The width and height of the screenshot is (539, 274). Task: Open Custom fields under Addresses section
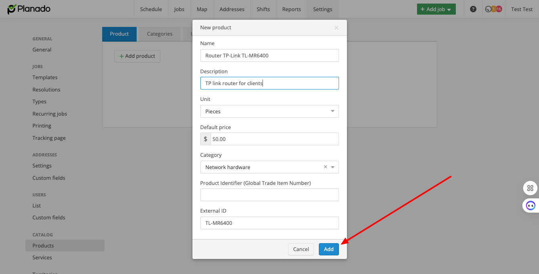click(49, 178)
